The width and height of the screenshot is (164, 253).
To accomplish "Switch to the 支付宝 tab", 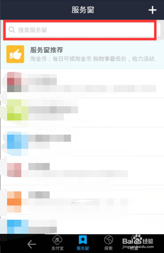I will tap(58, 243).
